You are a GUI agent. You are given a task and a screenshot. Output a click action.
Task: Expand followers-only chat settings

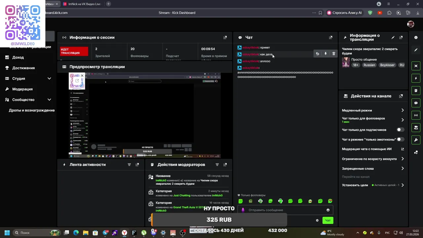click(402, 120)
